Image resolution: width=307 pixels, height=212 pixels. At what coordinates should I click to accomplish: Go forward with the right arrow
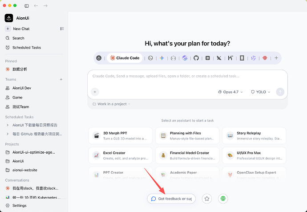(x=45, y=6)
